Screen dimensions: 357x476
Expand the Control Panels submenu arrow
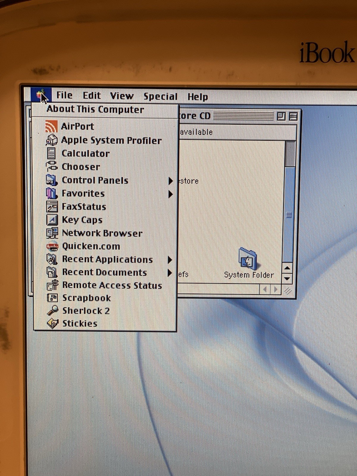[170, 181]
